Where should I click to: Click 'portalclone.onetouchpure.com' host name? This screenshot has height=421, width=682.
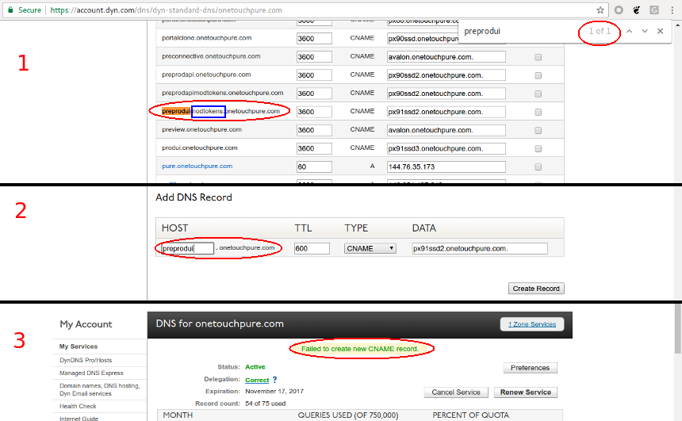[x=207, y=38]
